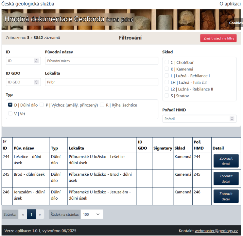Click the ID field spinner arrows

(36, 61)
